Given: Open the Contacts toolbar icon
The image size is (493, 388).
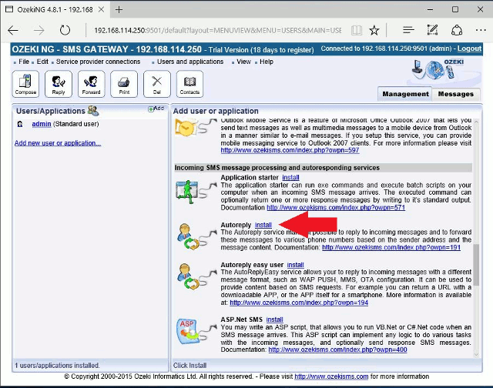Looking at the screenshot, I should coord(189,84).
